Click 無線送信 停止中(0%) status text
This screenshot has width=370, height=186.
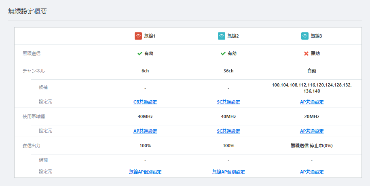(312, 146)
